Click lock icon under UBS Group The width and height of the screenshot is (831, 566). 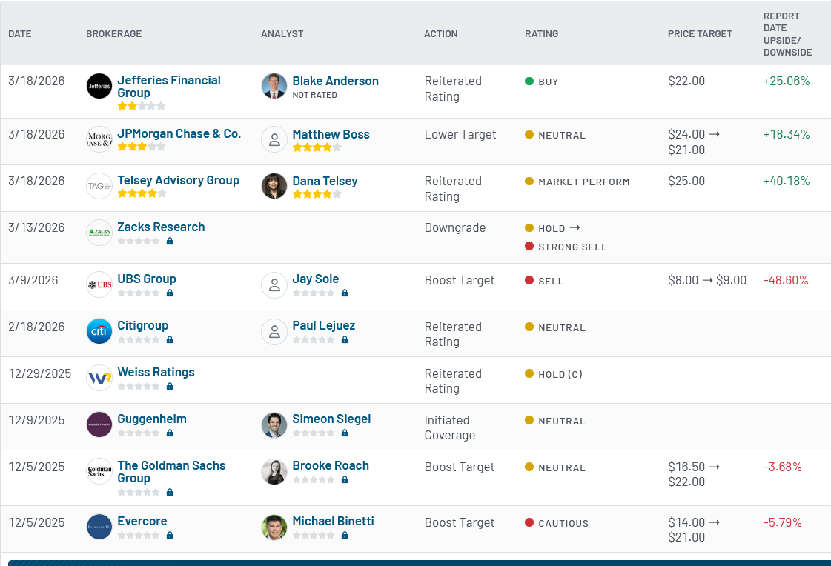pyautogui.click(x=170, y=293)
